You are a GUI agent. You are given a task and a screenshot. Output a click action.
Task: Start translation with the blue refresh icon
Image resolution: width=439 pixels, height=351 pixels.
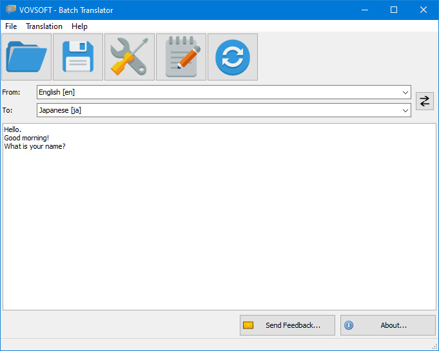coord(233,57)
